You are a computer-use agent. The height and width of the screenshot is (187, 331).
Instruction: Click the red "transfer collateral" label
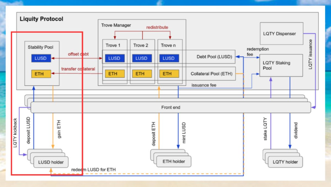78,69
